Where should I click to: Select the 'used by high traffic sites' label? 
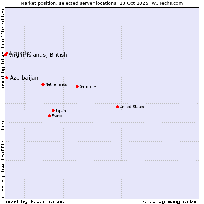[x=3, y=49]
